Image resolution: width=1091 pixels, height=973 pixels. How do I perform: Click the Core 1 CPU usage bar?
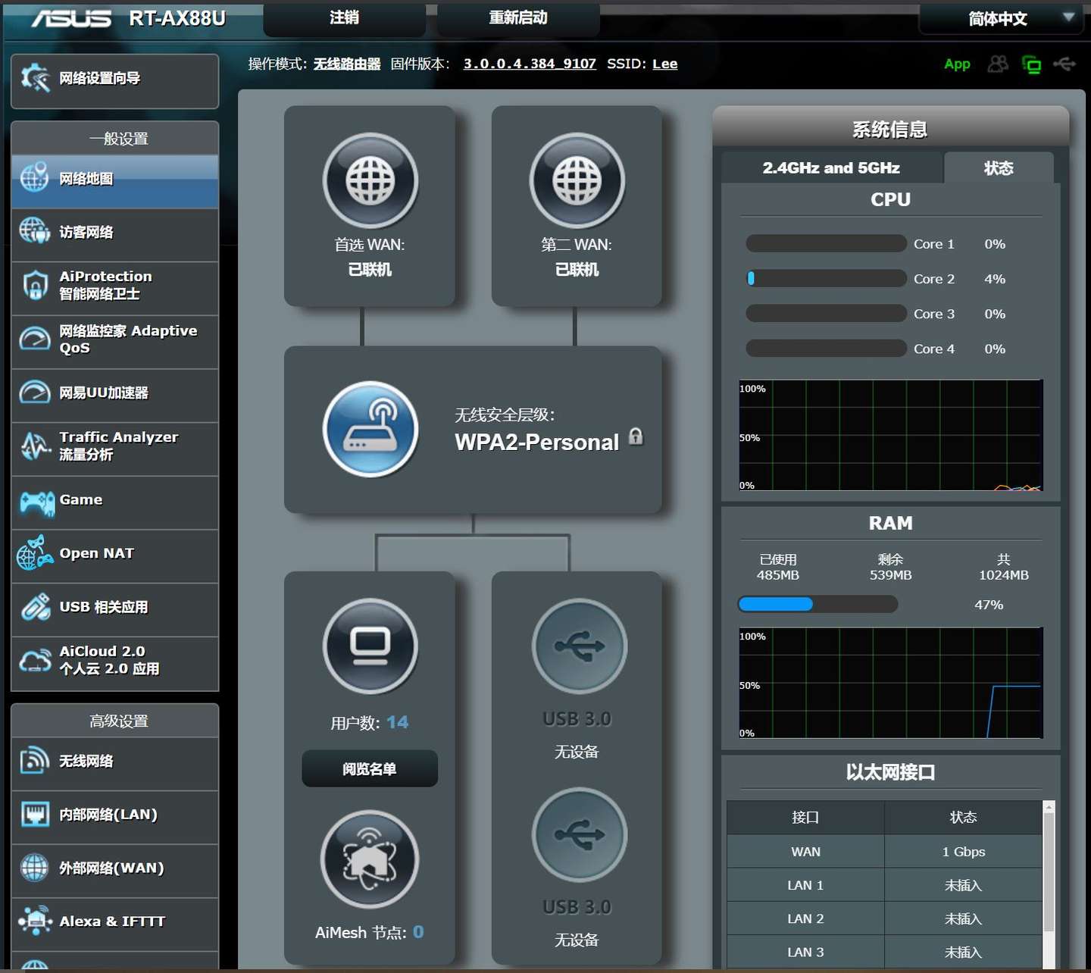click(826, 243)
